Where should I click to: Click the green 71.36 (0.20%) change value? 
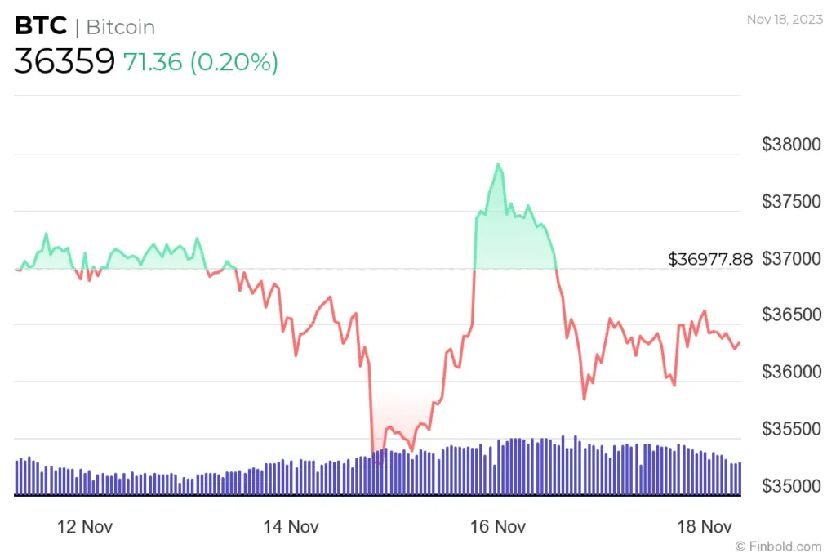[201, 62]
